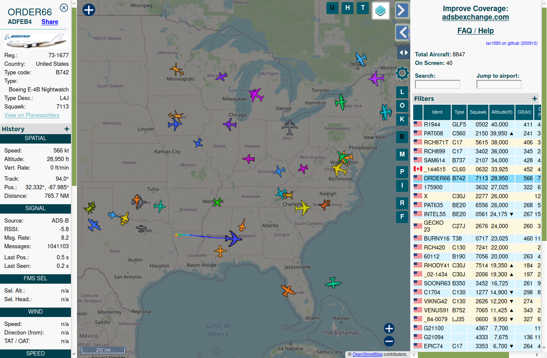Click the outlined aircraft near Dallas
547x358 pixels.
pyautogui.click(x=141, y=229)
